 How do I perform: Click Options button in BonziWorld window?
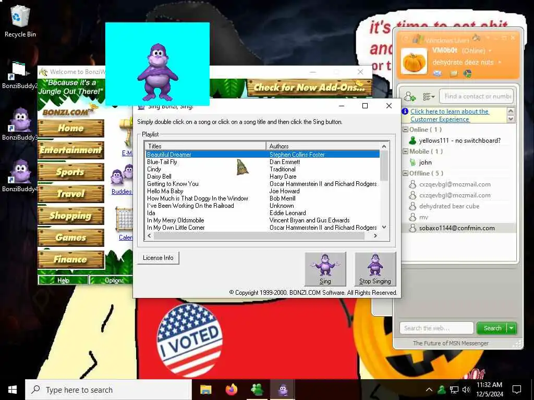pyautogui.click(x=112, y=280)
